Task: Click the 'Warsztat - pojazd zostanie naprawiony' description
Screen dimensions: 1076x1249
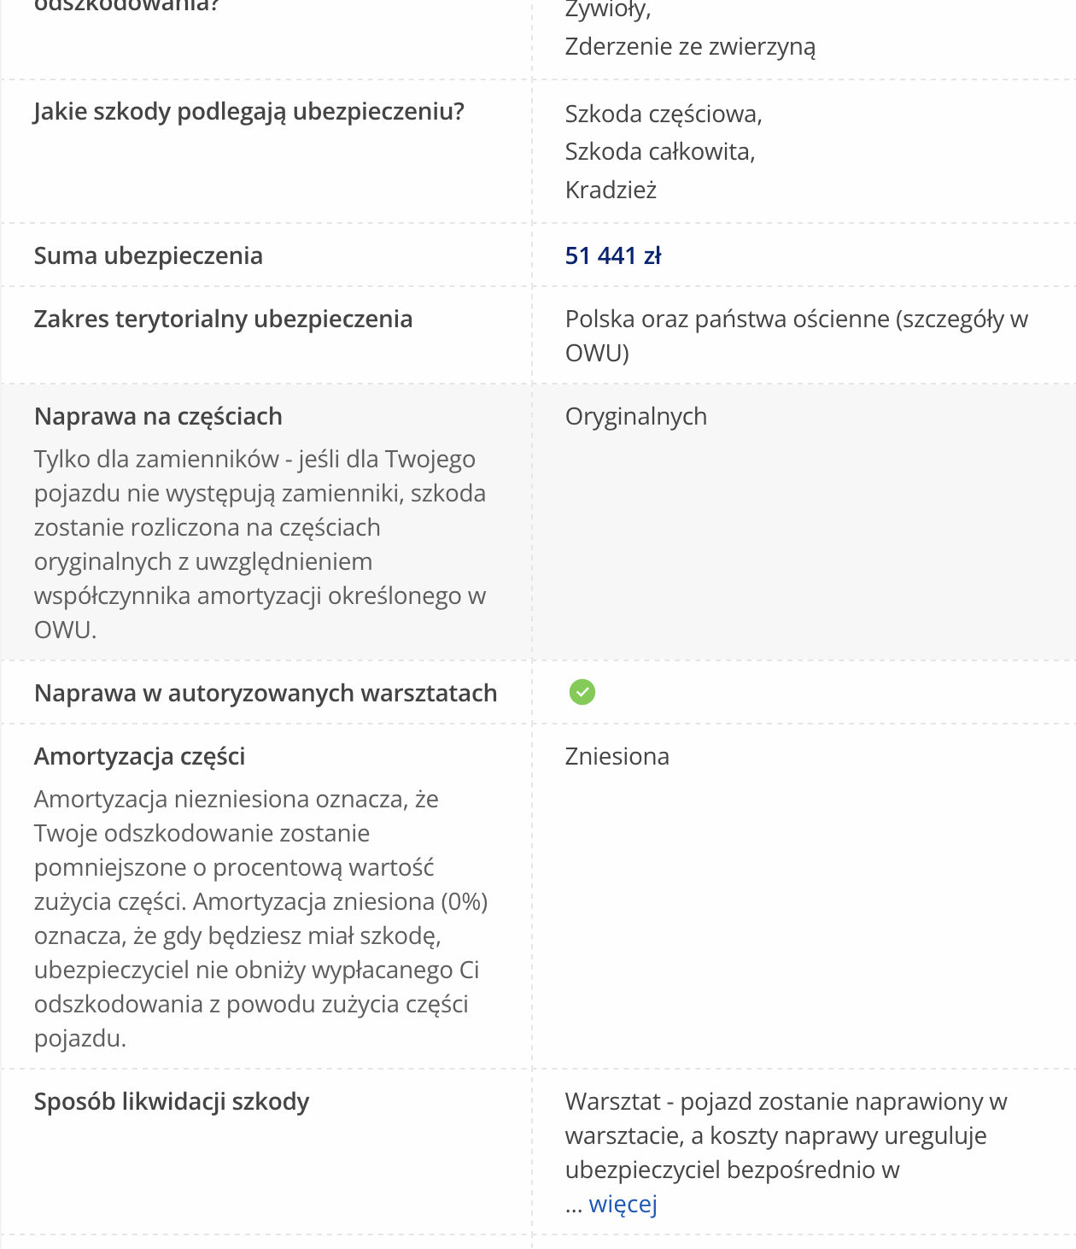Action: click(785, 1135)
